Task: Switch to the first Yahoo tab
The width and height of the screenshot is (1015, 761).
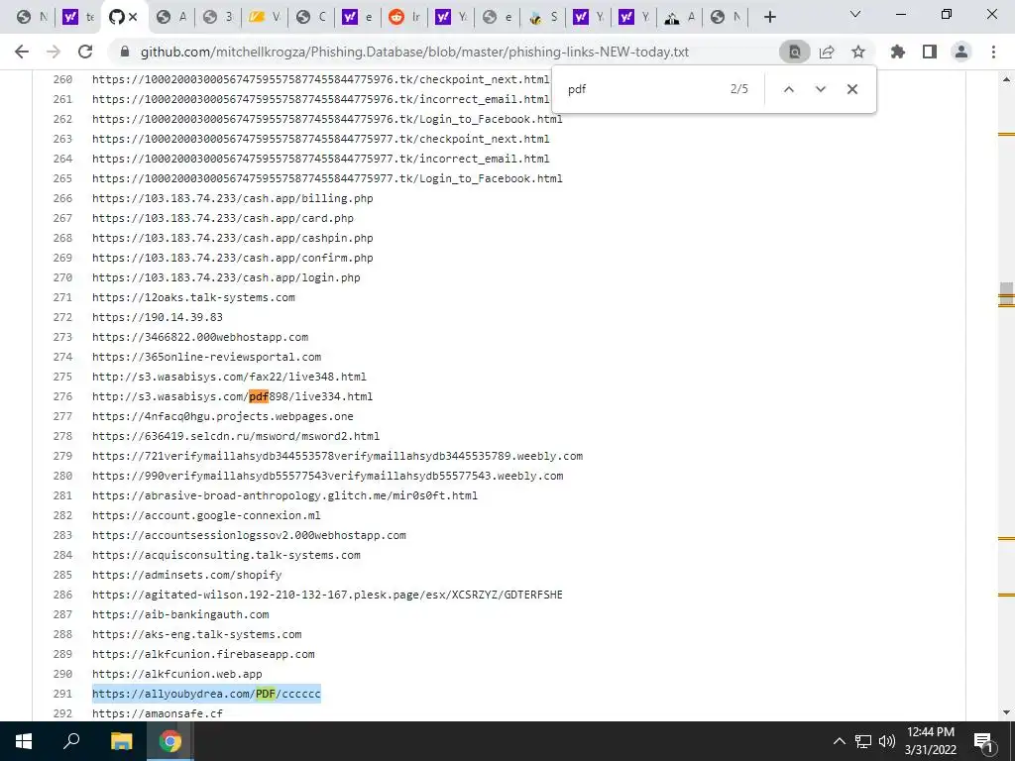Action: 79,17
